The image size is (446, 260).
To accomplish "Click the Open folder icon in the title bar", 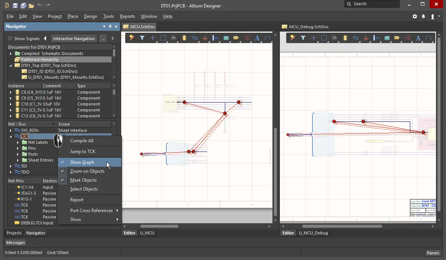I will click(x=32, y=6).
